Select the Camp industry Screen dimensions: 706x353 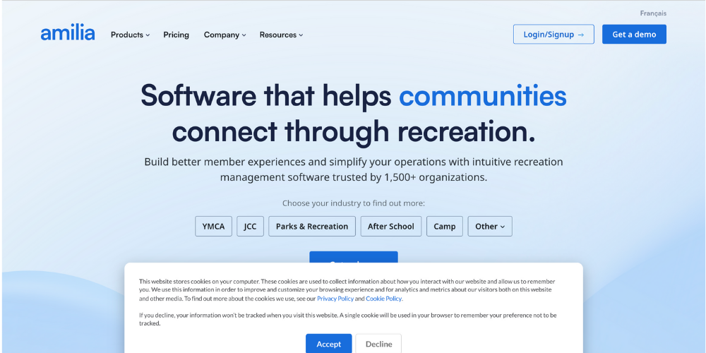[444, 227]
